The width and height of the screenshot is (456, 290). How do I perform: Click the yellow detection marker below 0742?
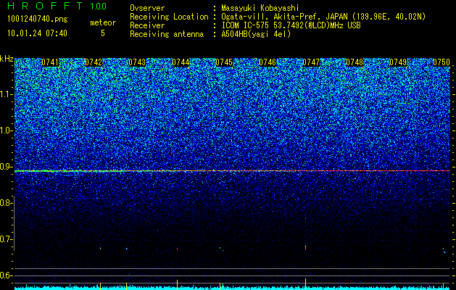[x=100, y=286]
